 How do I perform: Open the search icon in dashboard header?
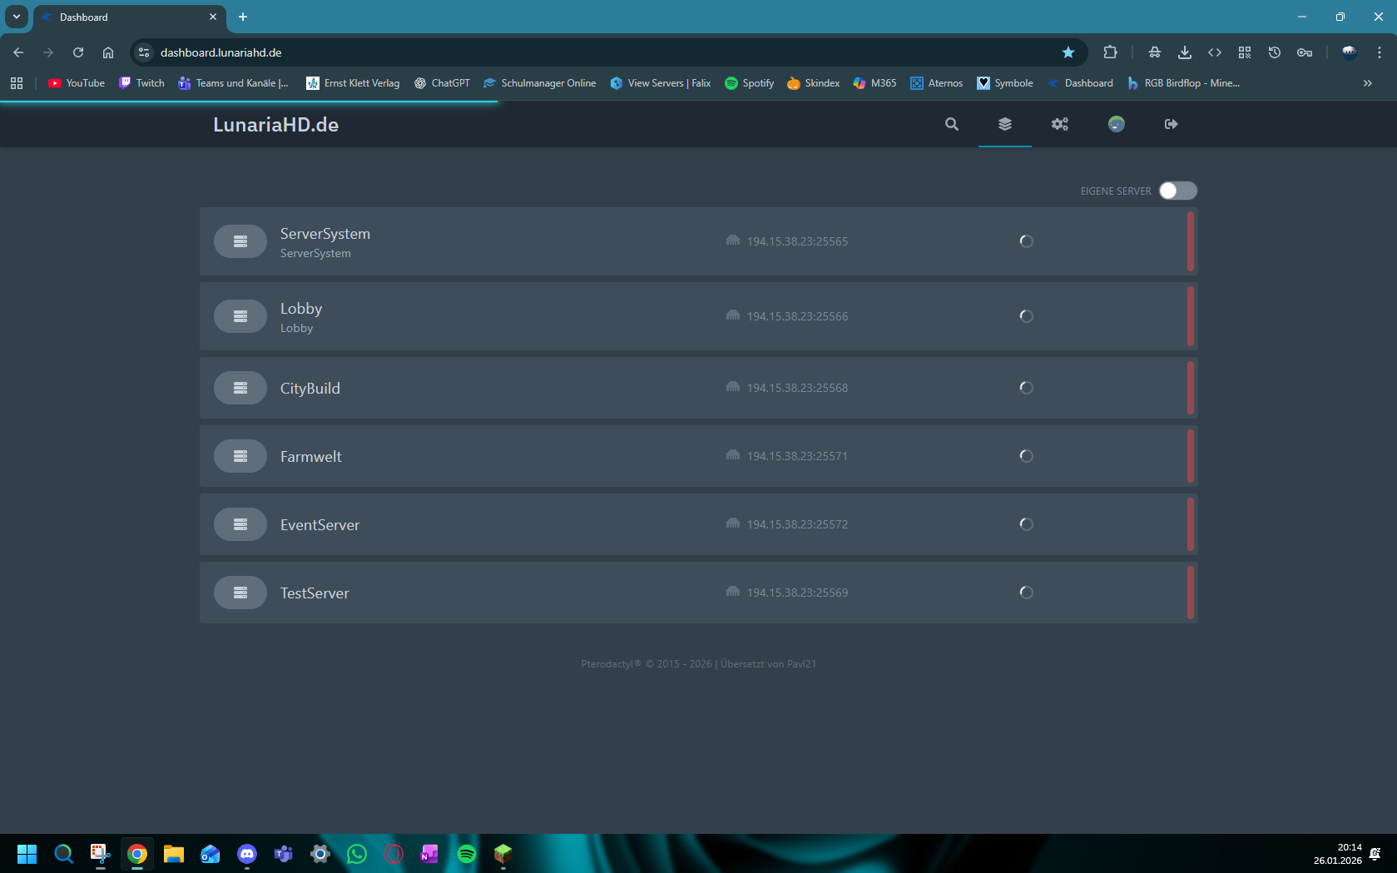click(951, 124)
